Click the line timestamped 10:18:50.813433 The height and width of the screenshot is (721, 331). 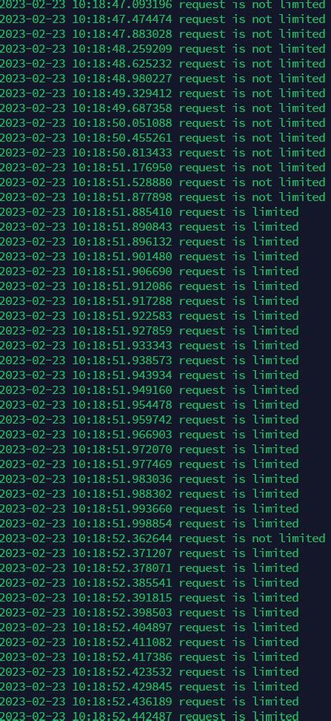point(162,153)
